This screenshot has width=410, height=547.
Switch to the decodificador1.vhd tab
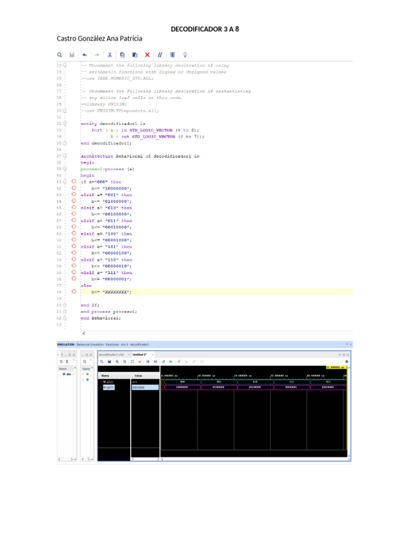click(x=111, y=354)
